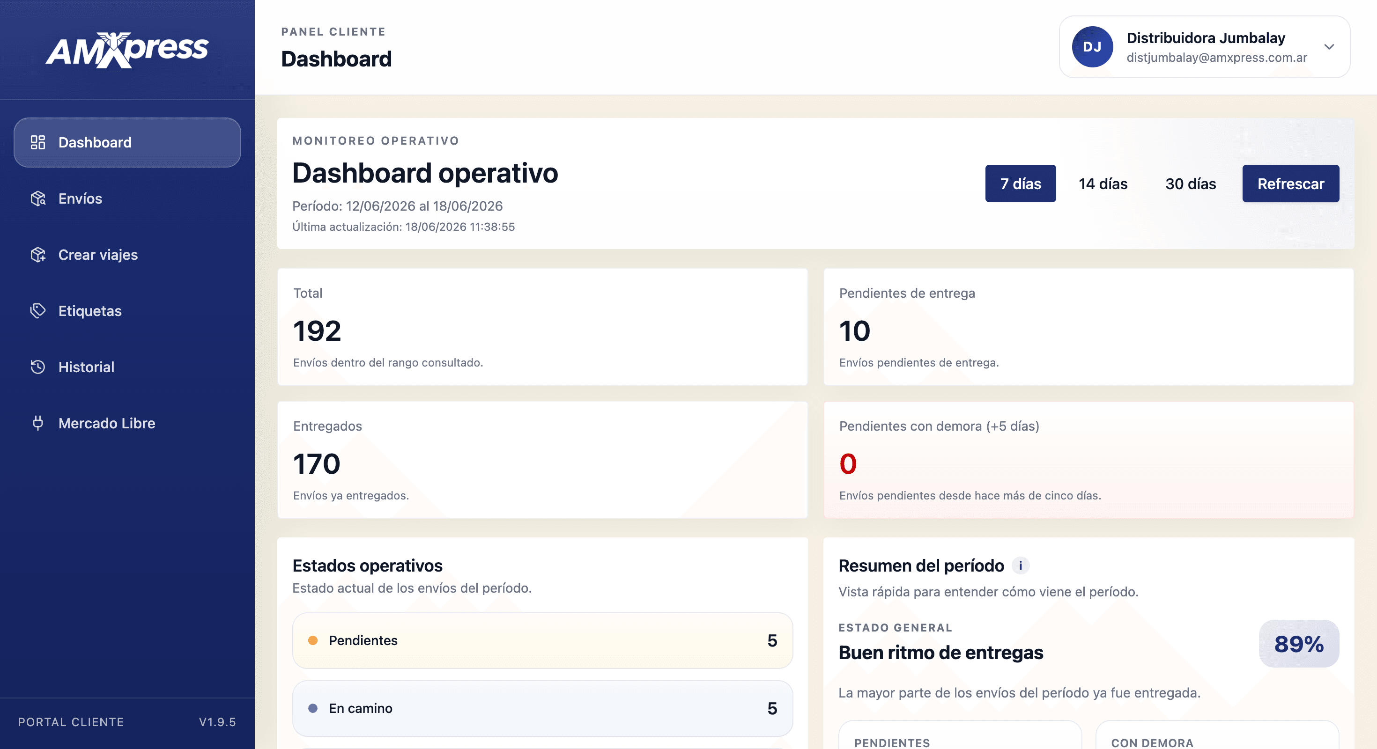1377x749 pixels.
Task: Open the Historial page
Action: (x=127, y=367)
